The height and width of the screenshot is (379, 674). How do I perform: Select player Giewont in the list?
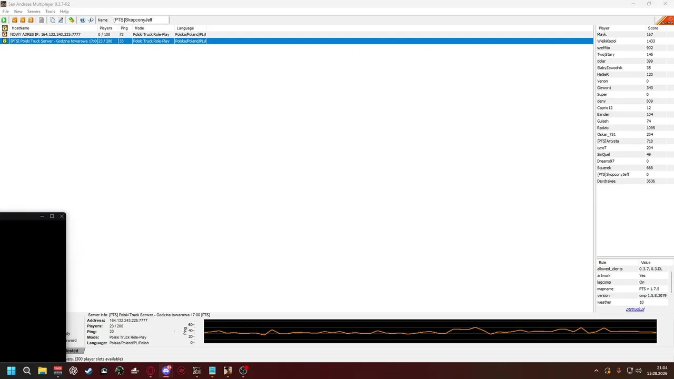click(x=635, y=88)
